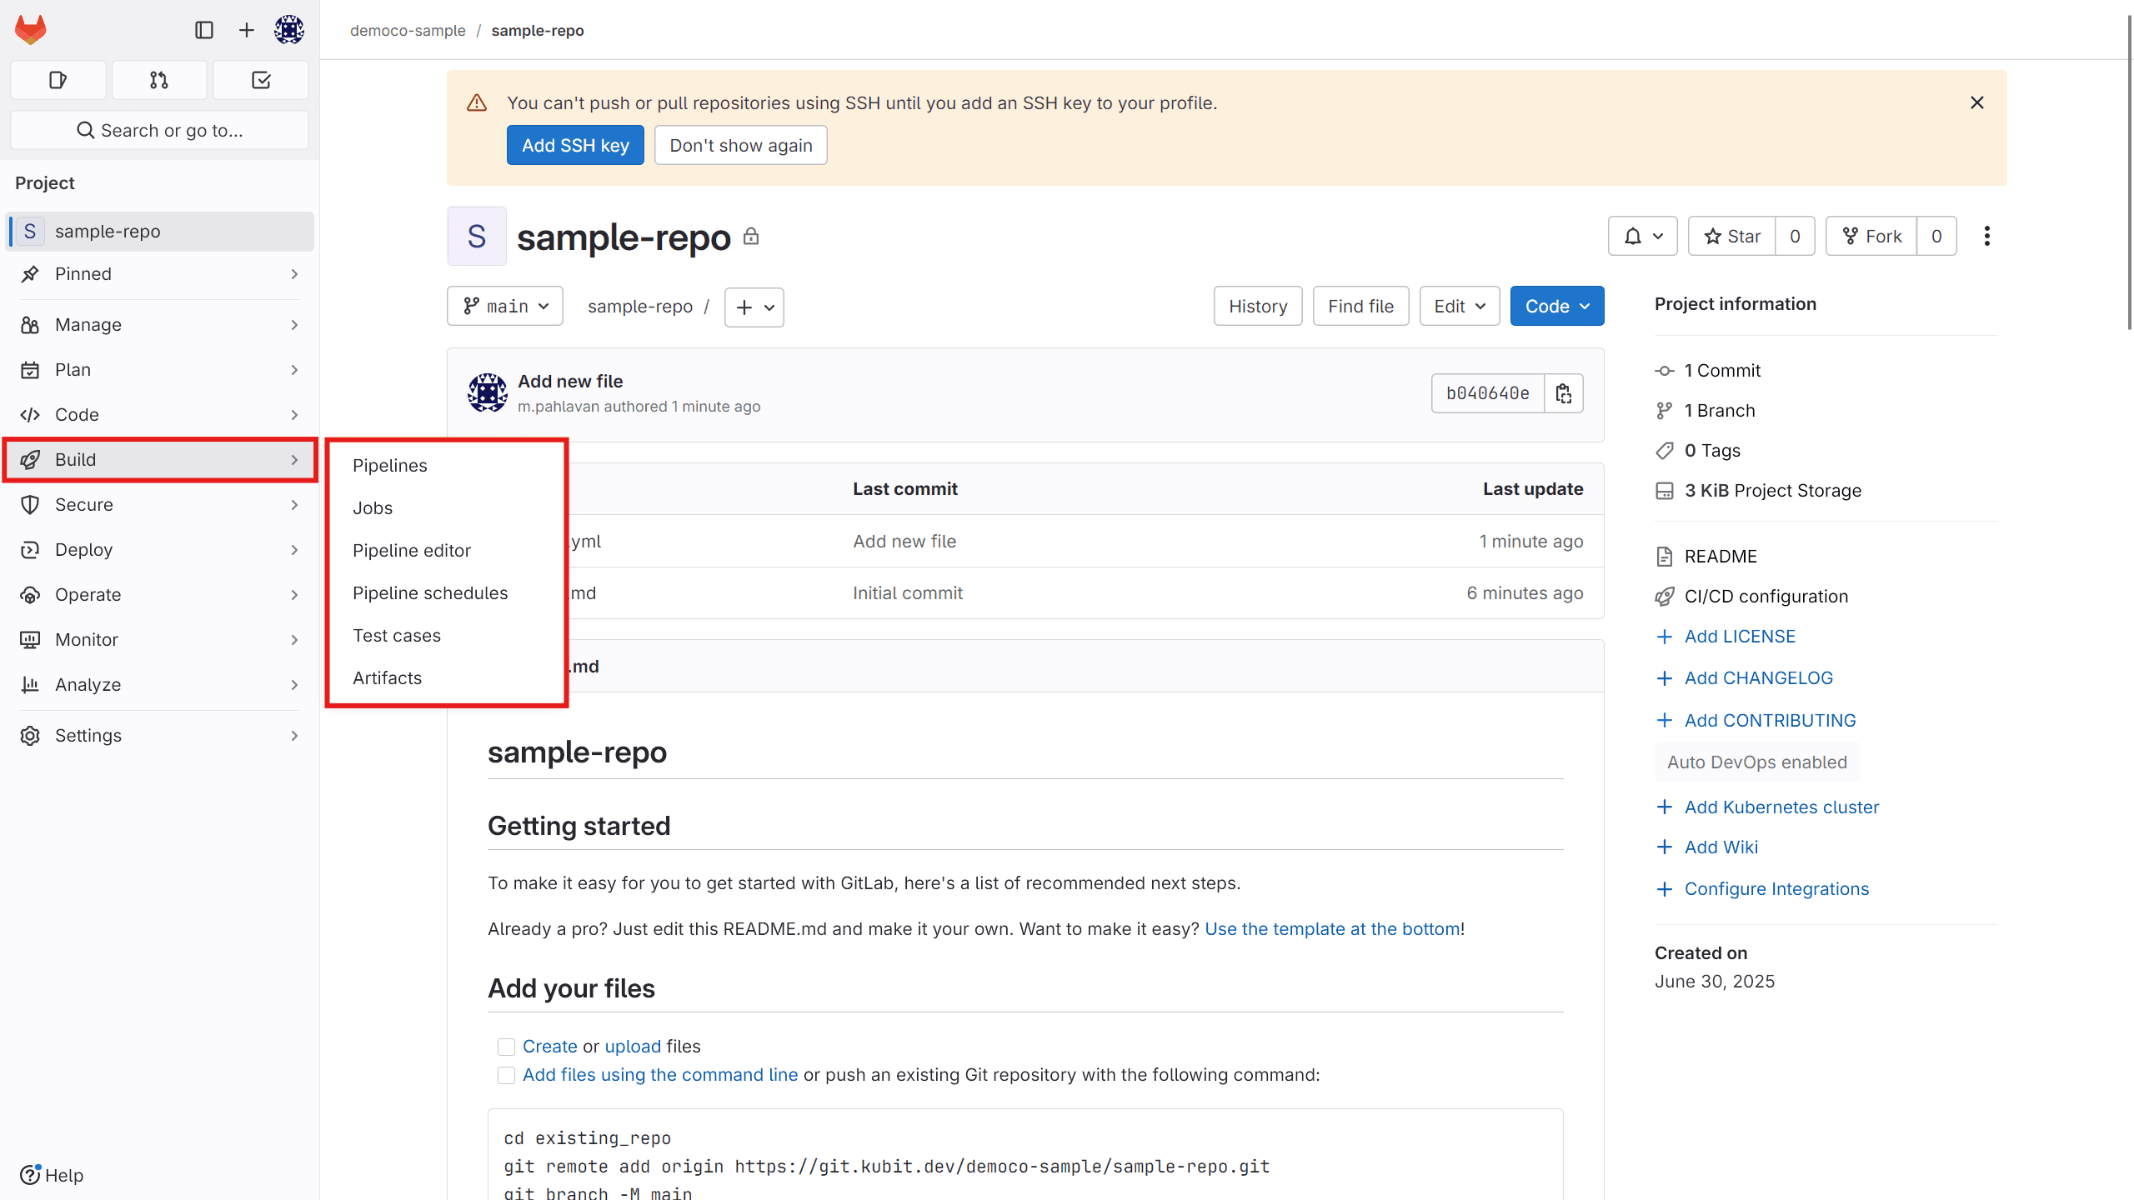Expand the Monitor menu

[159, 639]
